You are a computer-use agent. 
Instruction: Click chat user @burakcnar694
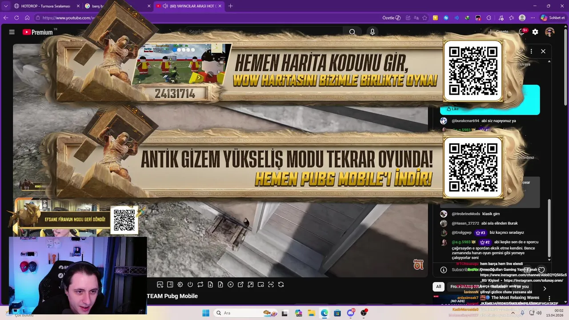coord(465,121)
